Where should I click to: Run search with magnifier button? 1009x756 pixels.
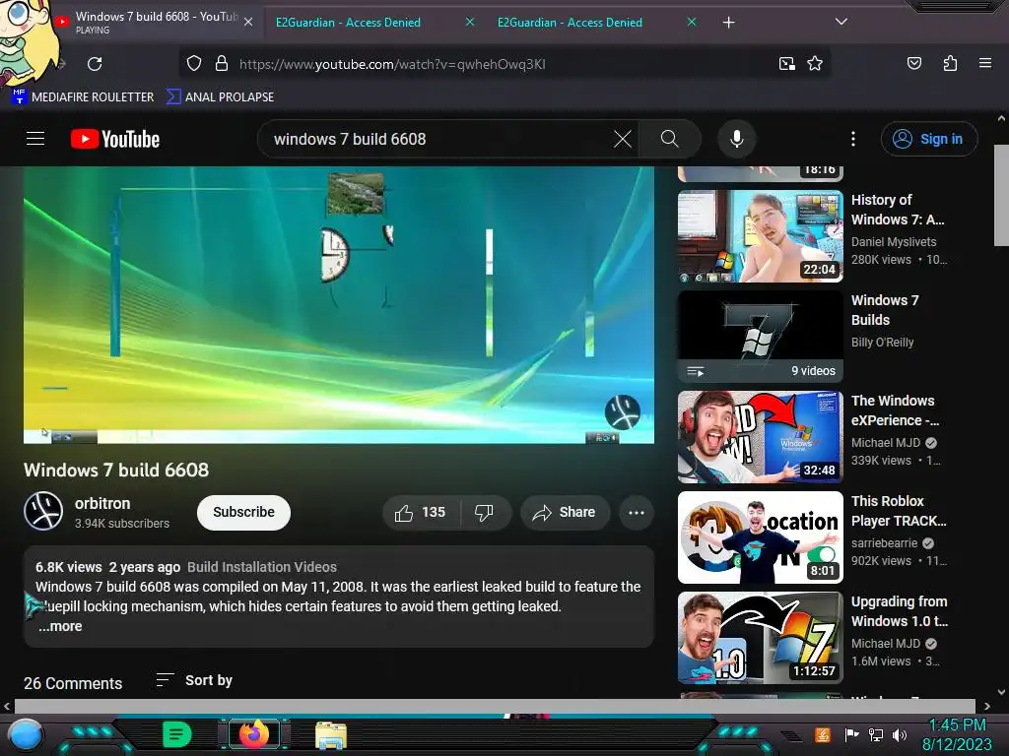coord(669,139)
